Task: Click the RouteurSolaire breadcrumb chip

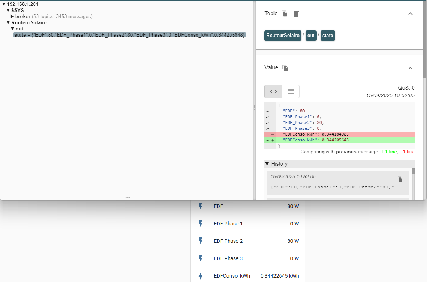Action: click(282, 36)
